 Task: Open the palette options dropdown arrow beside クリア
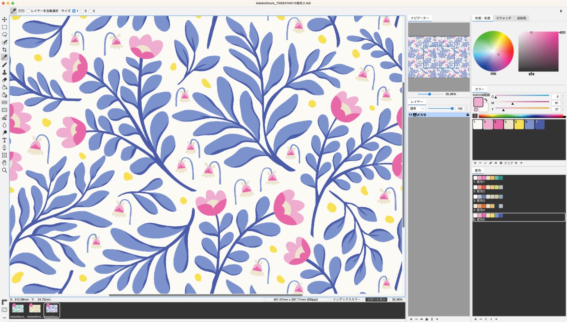pyautogui.click(x=521, y=163)
